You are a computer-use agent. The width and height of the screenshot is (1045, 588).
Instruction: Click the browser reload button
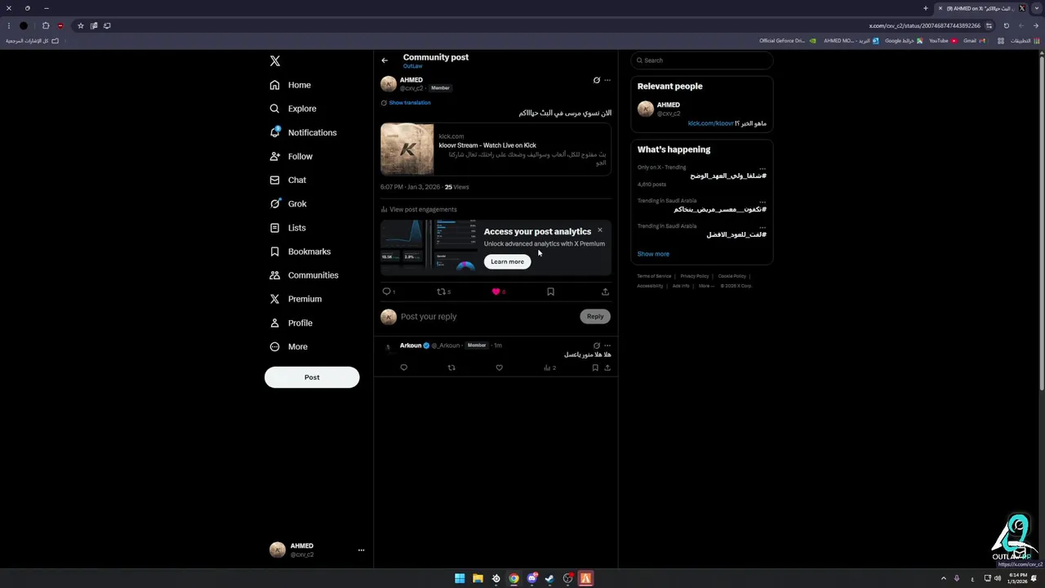pyautogui.click(x=1007, y=25)
